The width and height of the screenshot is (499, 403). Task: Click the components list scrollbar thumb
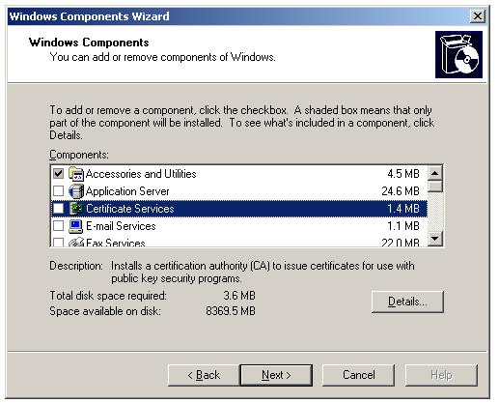[435, 187]
